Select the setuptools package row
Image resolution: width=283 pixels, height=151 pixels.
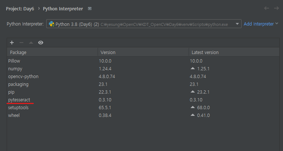(x=143, y=107)
